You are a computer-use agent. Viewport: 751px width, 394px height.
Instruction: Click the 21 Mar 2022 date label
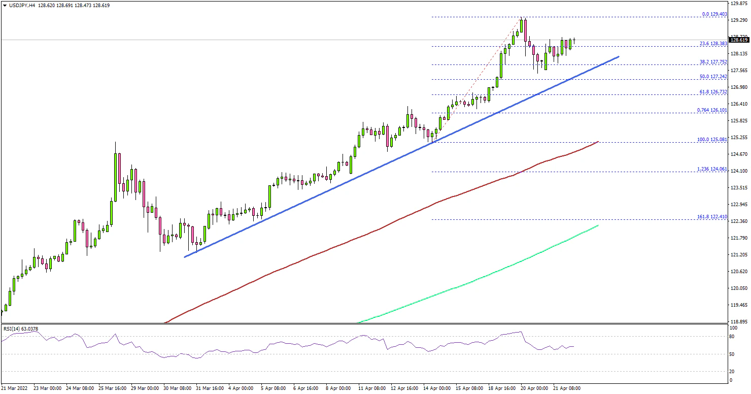click(15, 388)
